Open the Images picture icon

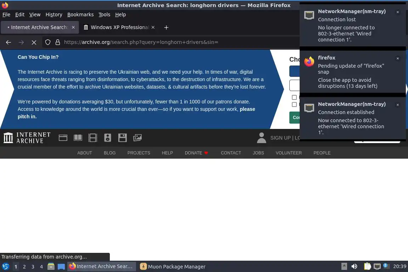pos(137,138)
